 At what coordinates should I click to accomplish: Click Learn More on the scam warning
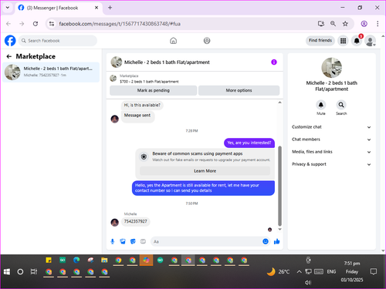click(x=205, y=171)
